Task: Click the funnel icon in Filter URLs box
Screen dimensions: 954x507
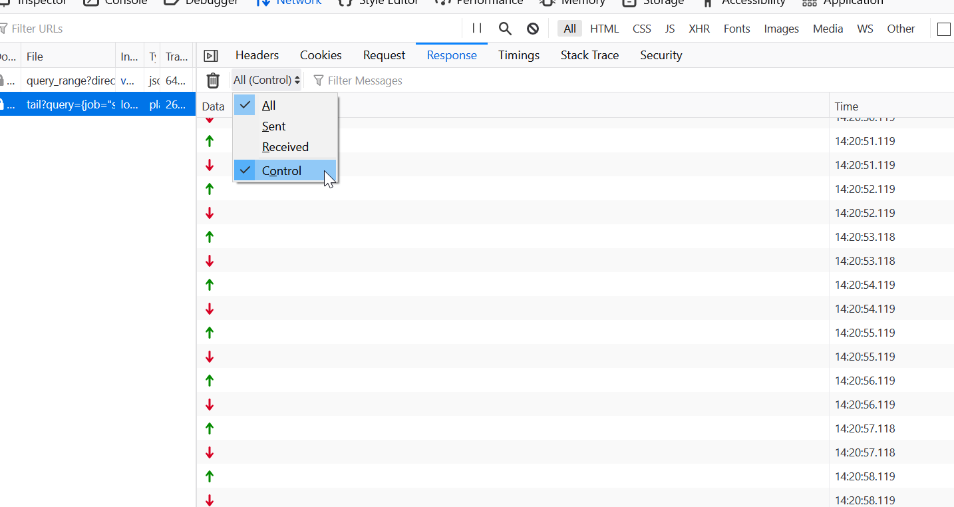Action: 5,28
